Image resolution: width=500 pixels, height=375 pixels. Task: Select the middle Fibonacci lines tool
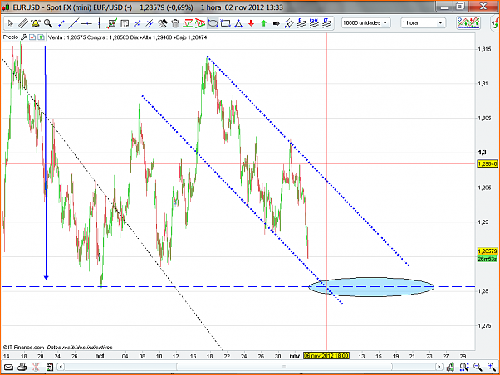(x=314, y=23)
